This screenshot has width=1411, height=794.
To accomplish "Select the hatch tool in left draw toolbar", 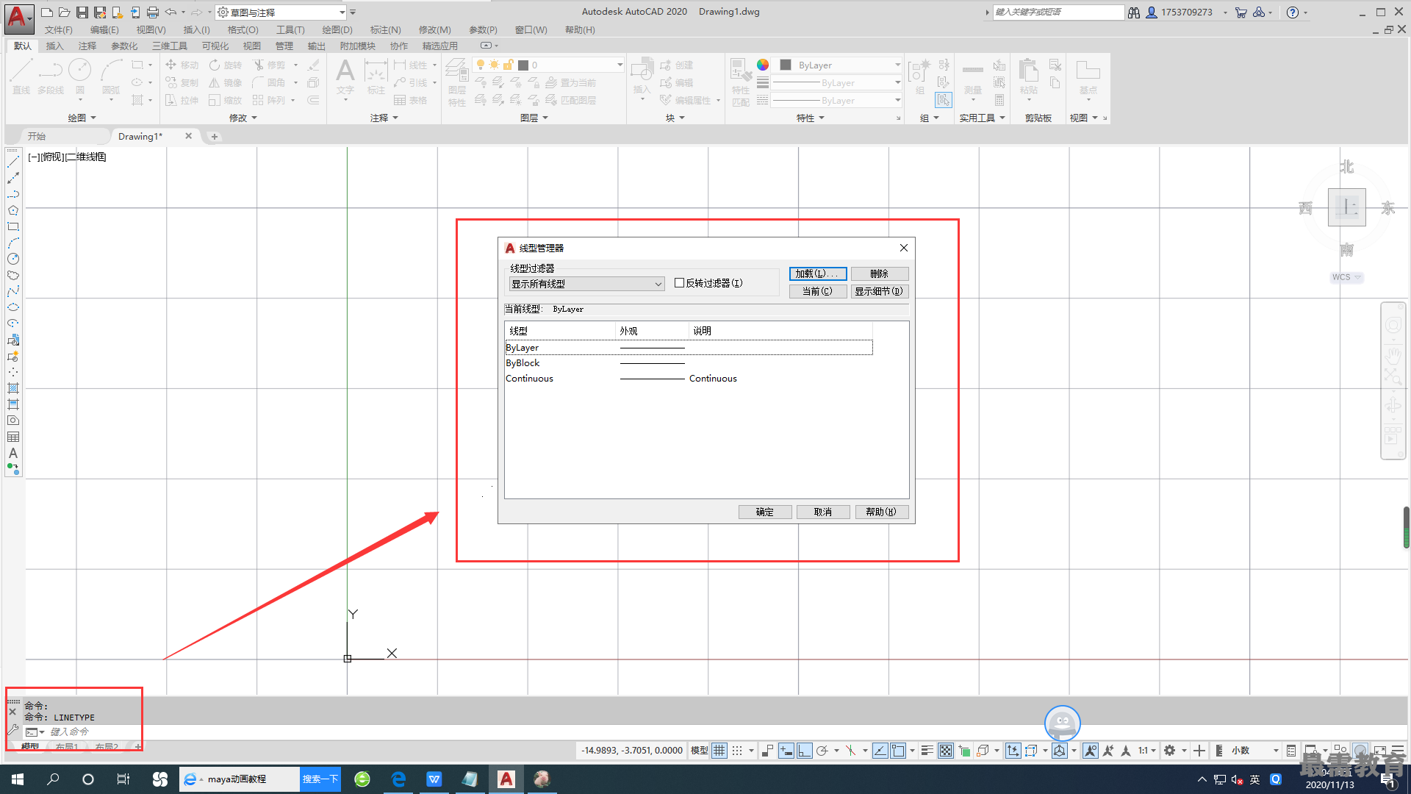I will [13, 388].
